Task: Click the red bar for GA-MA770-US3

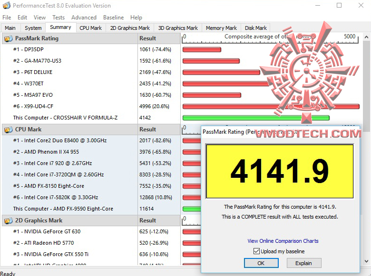Action: point(211,61)
